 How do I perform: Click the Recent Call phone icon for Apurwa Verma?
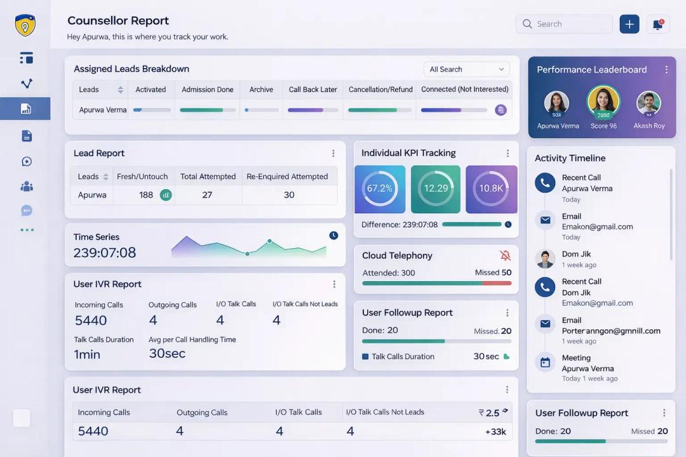545,183
